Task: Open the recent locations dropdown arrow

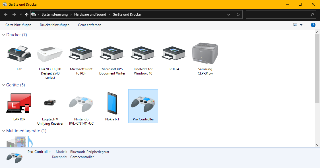Action: pos(21,14)
